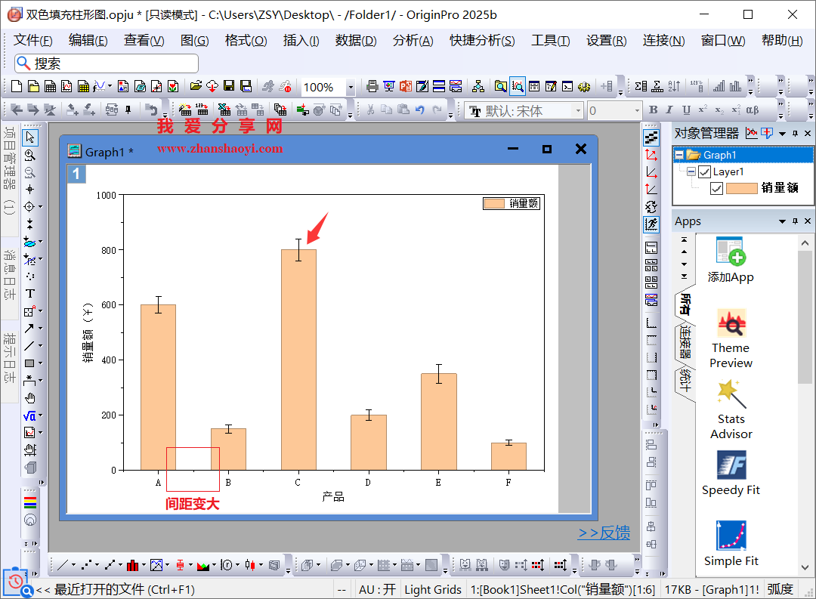This screenshot has width=816, height=599.
Task: Collapse the Graph1 tree node
Action: 679,155
